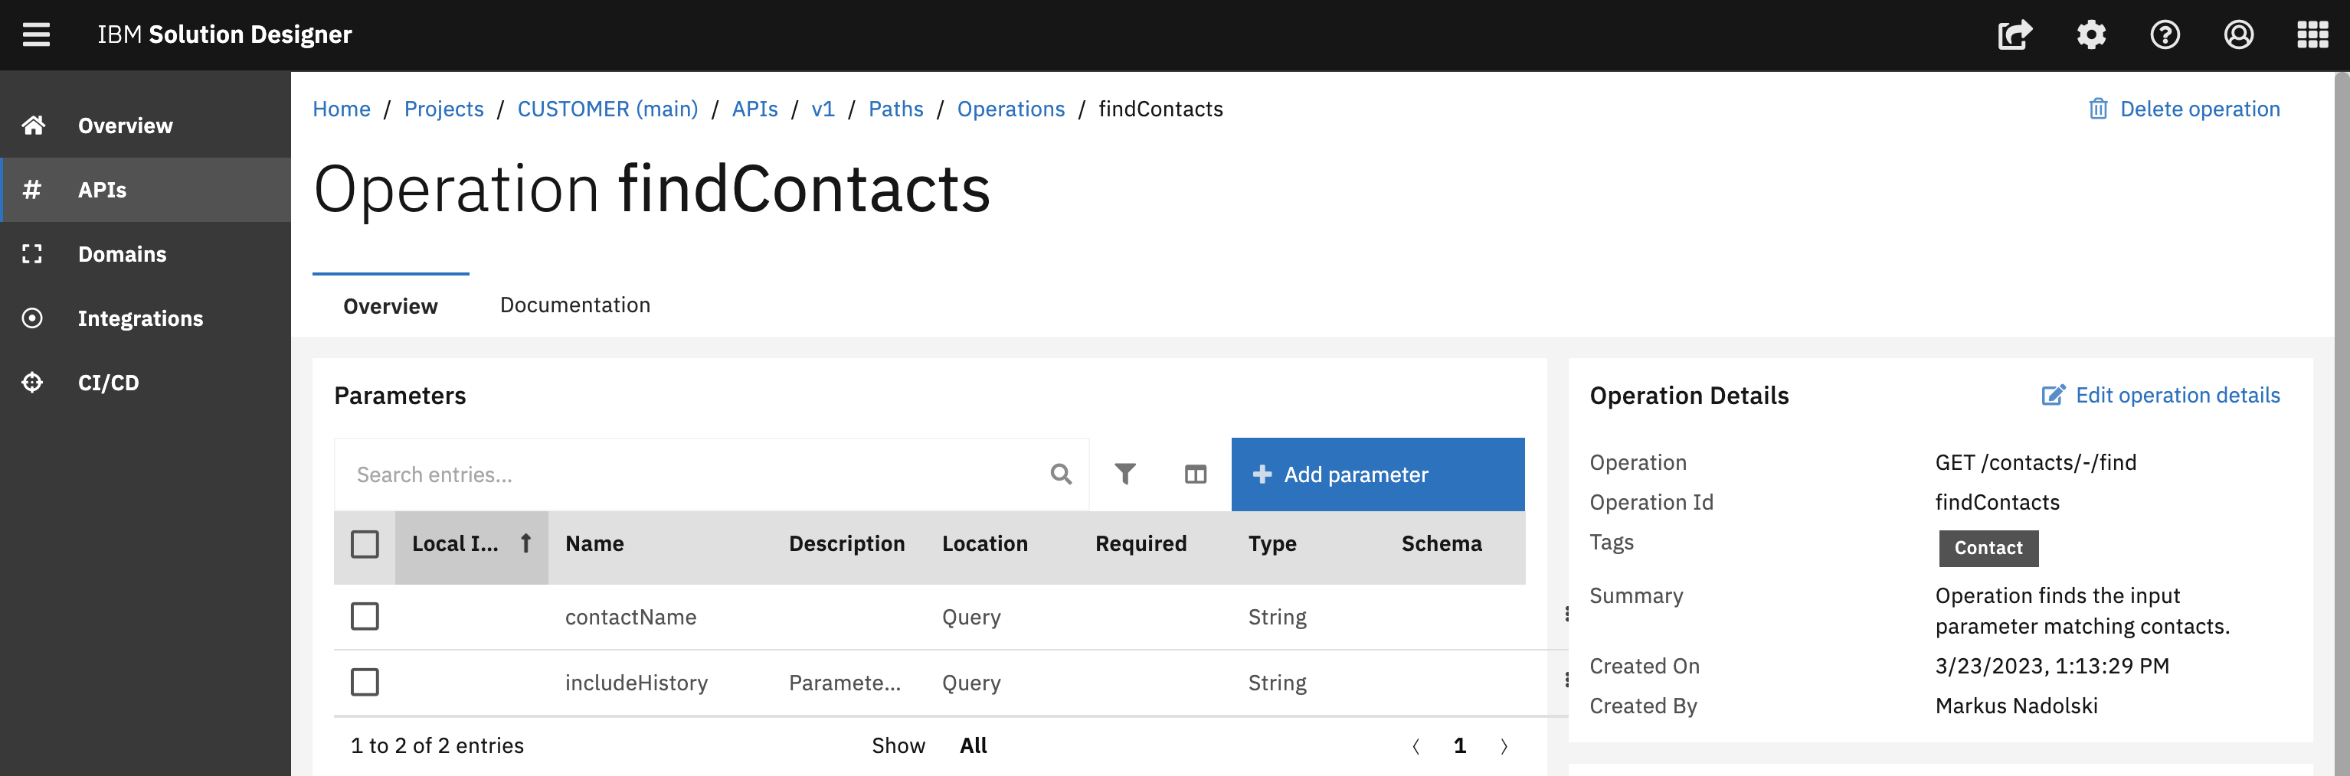
Task: Go to next page of parameters
Action: click(x=1504, y=746)
